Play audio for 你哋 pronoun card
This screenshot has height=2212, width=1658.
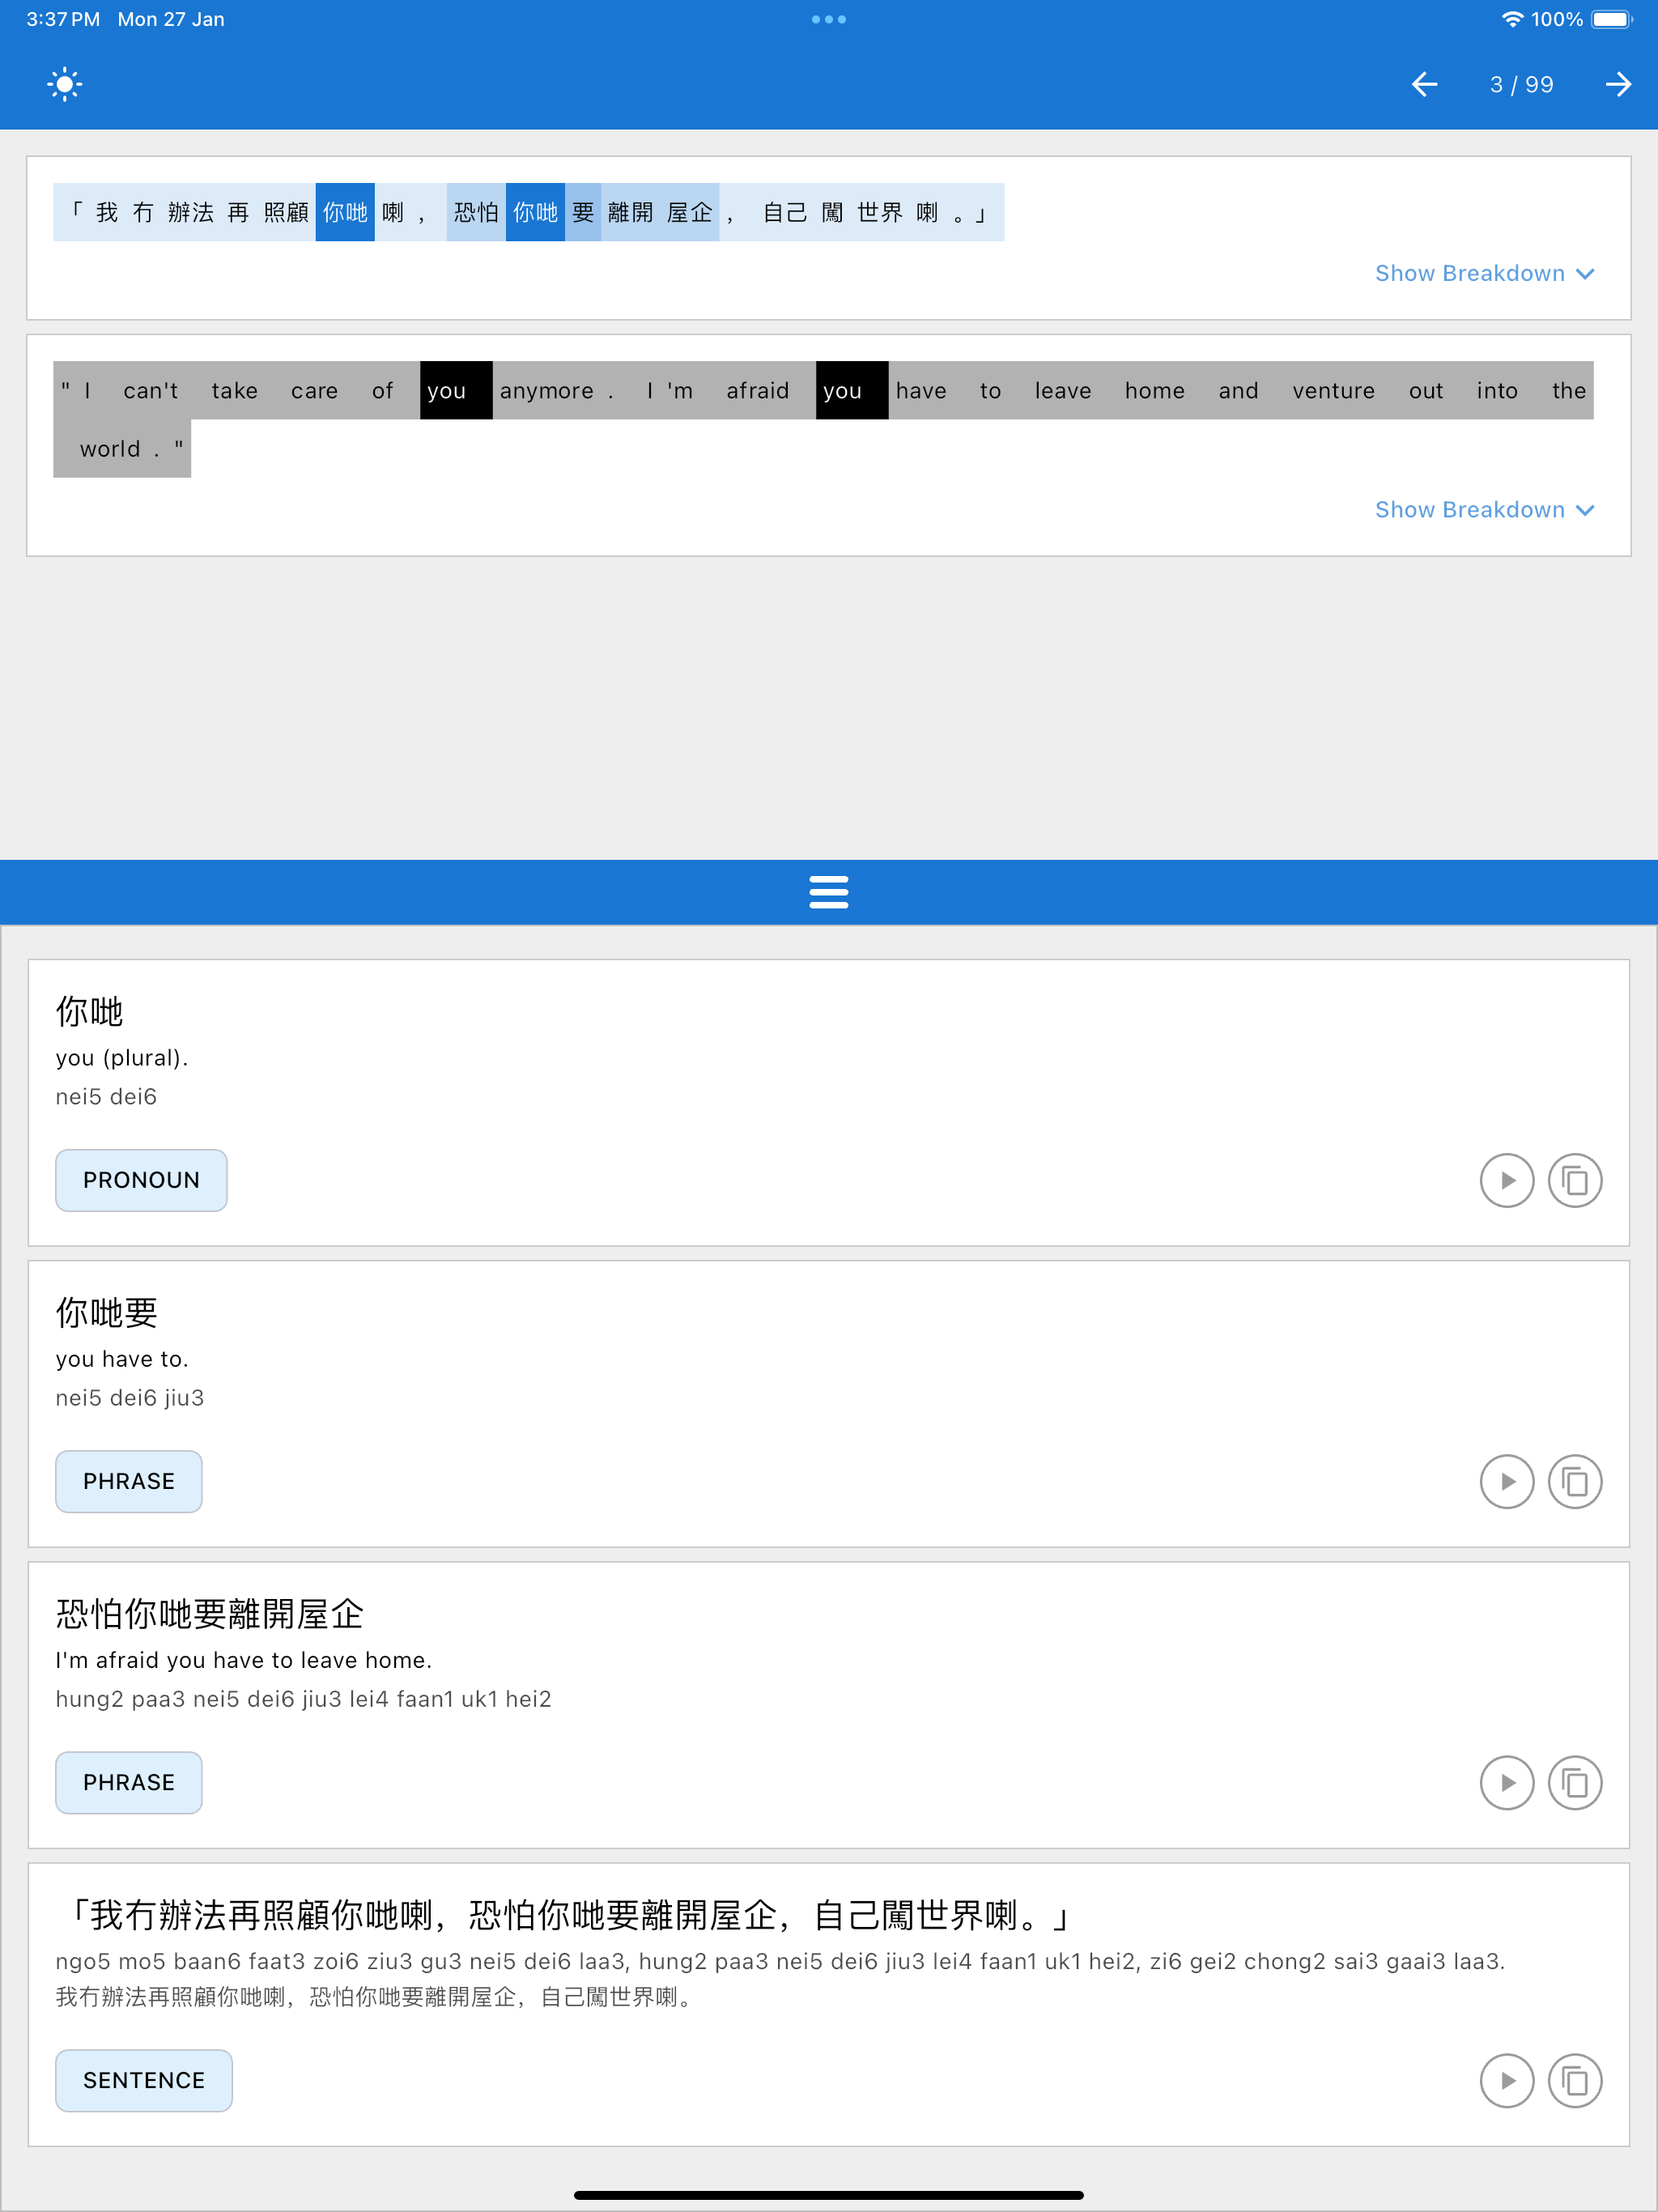pos(1507,1180)
